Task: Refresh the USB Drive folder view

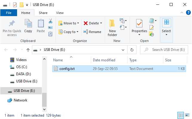Action: pyautogui.click(x=132, y=50)
